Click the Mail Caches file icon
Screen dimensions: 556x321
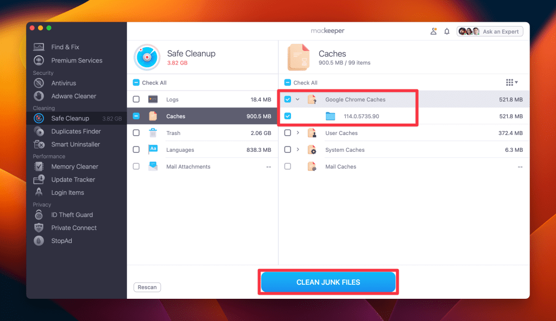coord(312,166)
